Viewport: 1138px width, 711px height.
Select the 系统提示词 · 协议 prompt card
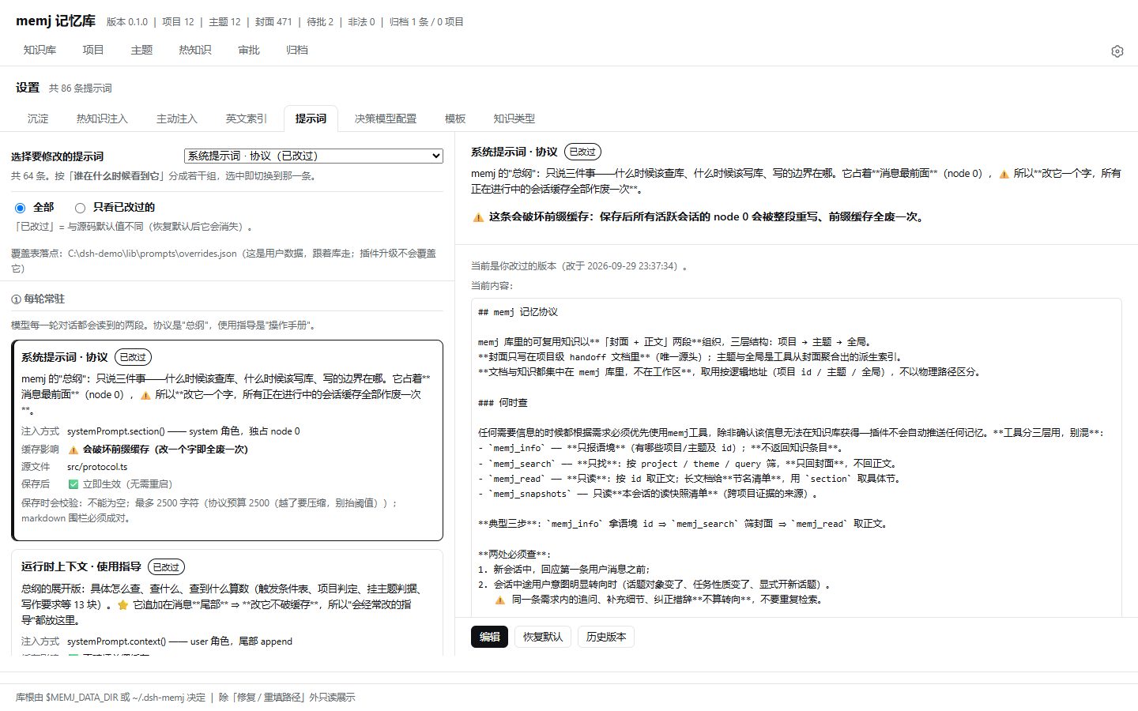click(x=227, y=440)
